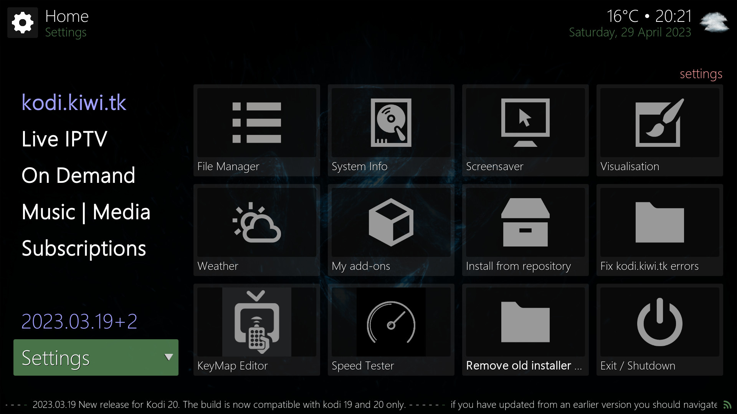Click the weather cloud icon near clock
The height and width of the screenshot is (414, 737).
coord(714,23)
